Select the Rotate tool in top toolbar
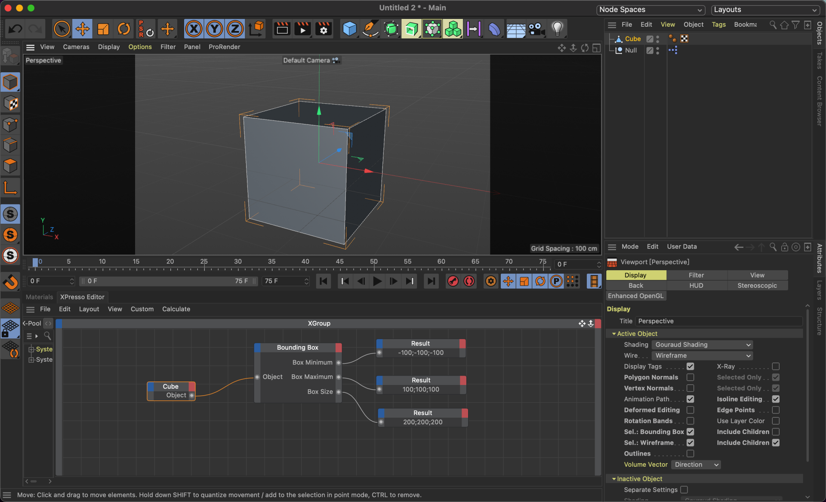826x502 pixels. pyautogui.click(x=124, y=29)
